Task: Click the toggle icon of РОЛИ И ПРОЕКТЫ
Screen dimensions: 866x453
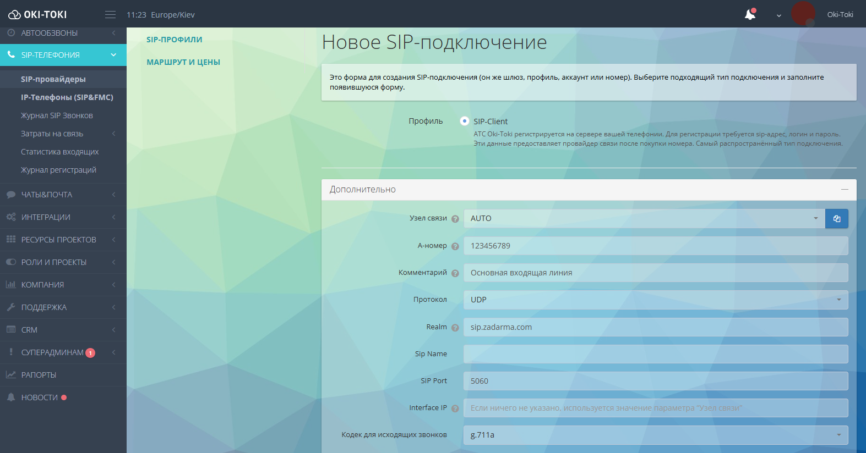Action: tap(11, 262)
